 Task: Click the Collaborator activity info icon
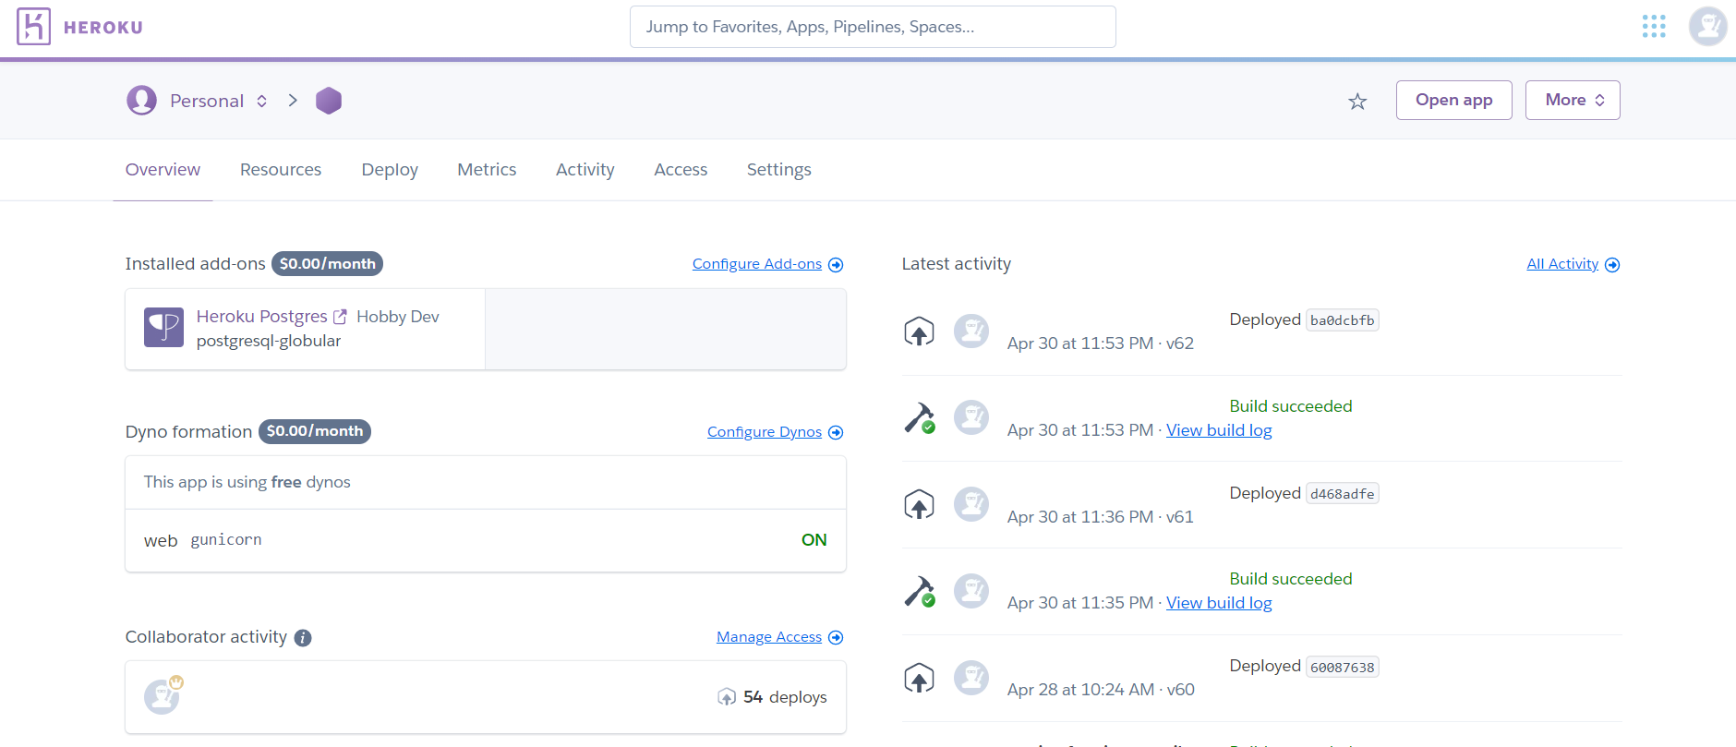[x=303, y=638]
